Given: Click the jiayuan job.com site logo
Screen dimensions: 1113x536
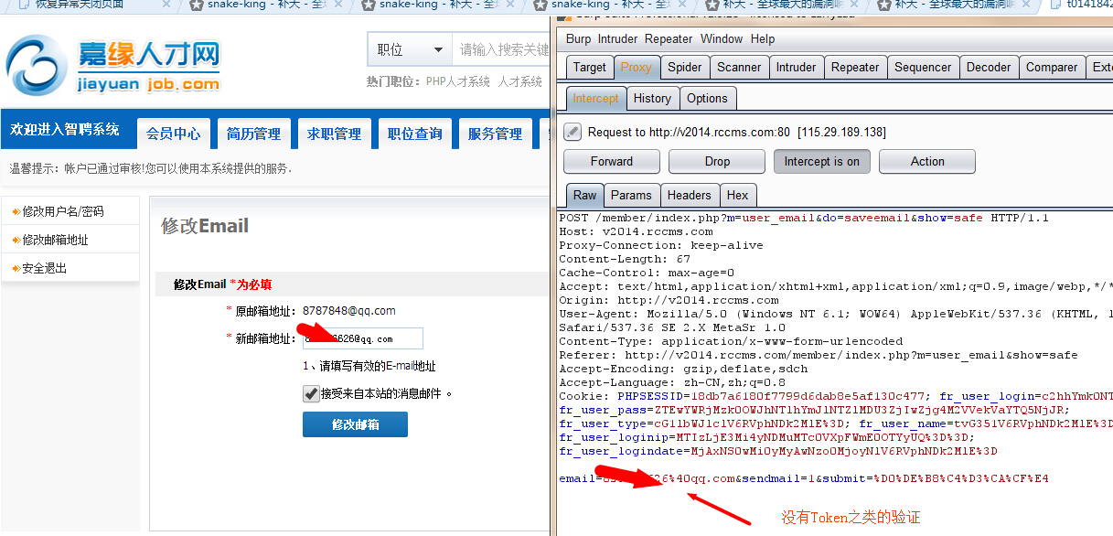Looking at the screenshot, I should point(113,64).
